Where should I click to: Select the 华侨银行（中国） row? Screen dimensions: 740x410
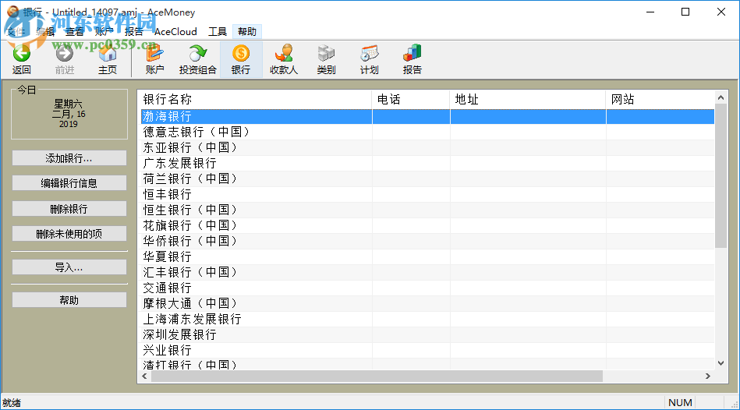427,241
